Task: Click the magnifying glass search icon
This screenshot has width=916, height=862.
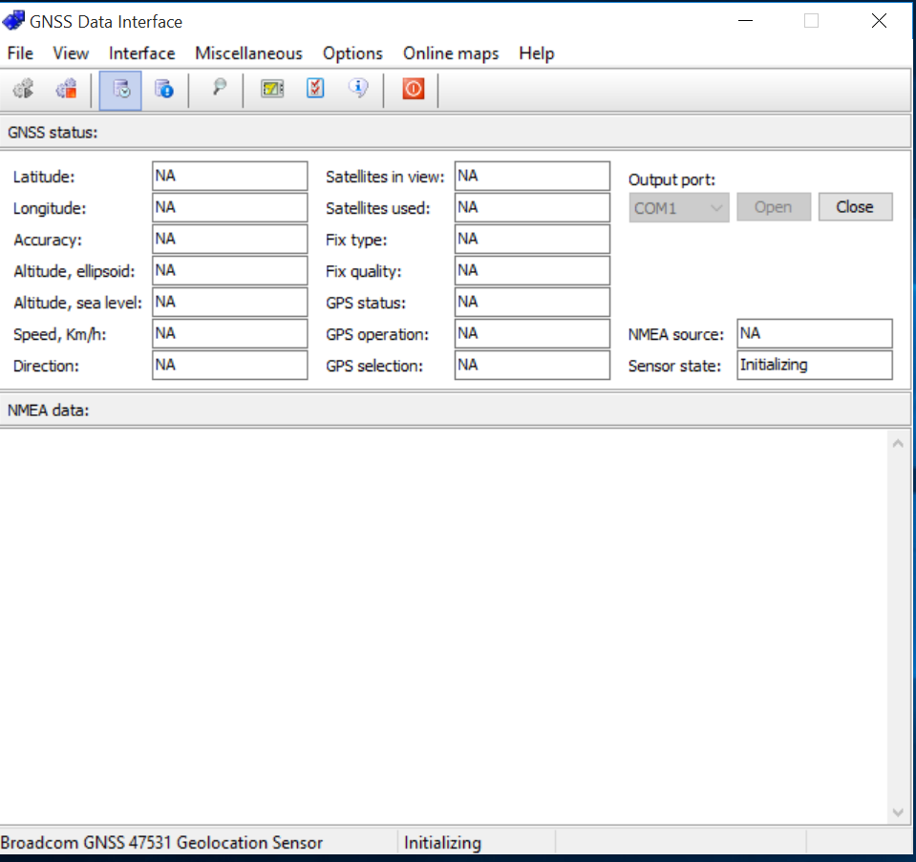Action: coord(219,88)
